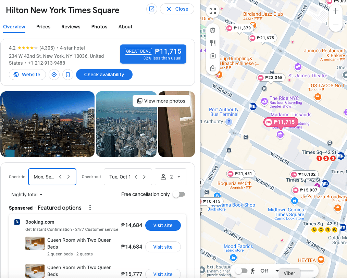Switch to the About tab

(125, 27)
